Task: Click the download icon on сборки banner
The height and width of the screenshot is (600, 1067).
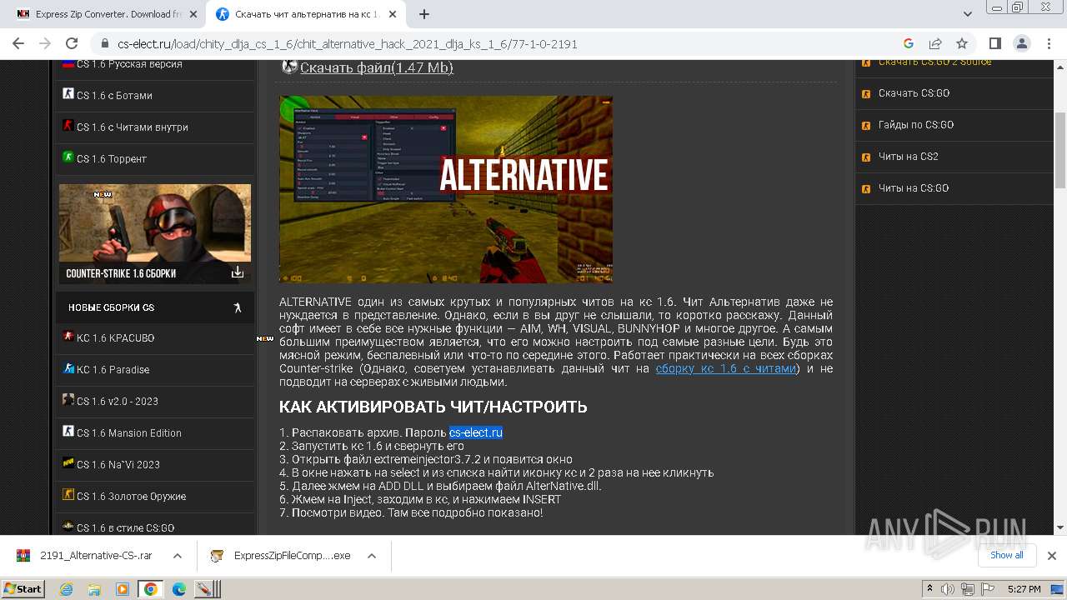Action: [x=238, y=272]
